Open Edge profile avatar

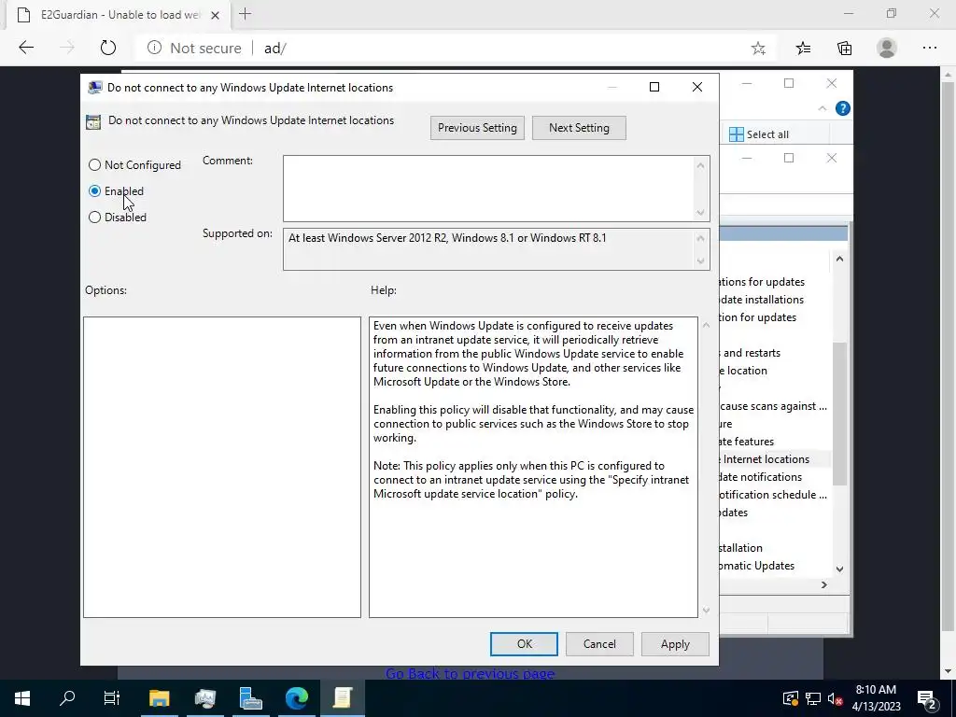pos(887,48)
